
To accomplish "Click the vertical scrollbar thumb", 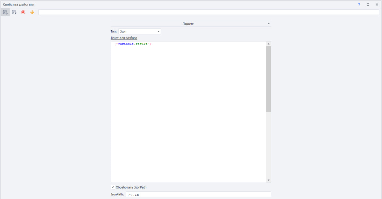I will (x=269, y=79).
